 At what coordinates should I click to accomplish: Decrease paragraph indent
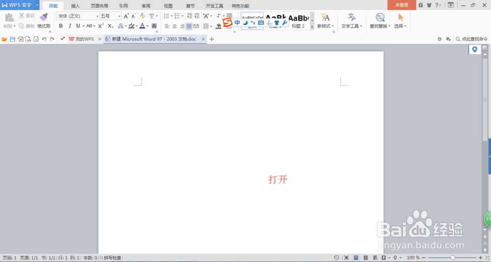pos(190,16)
